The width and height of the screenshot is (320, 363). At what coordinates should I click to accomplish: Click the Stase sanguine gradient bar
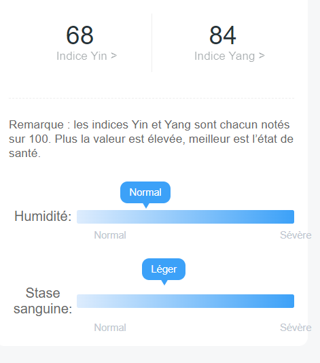click(x=185, y=301)
